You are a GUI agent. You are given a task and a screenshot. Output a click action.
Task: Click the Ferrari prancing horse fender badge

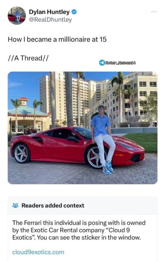point(85,143)
